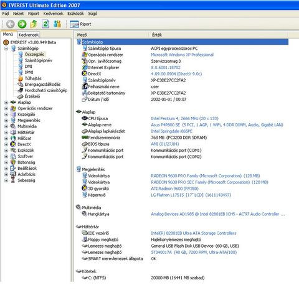
Task: Expand the Háttértár tree node
Action: (6, 133)
